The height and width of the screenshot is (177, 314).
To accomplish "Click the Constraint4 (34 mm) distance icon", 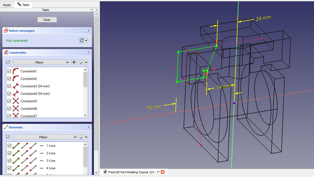I will coord(16,94).
